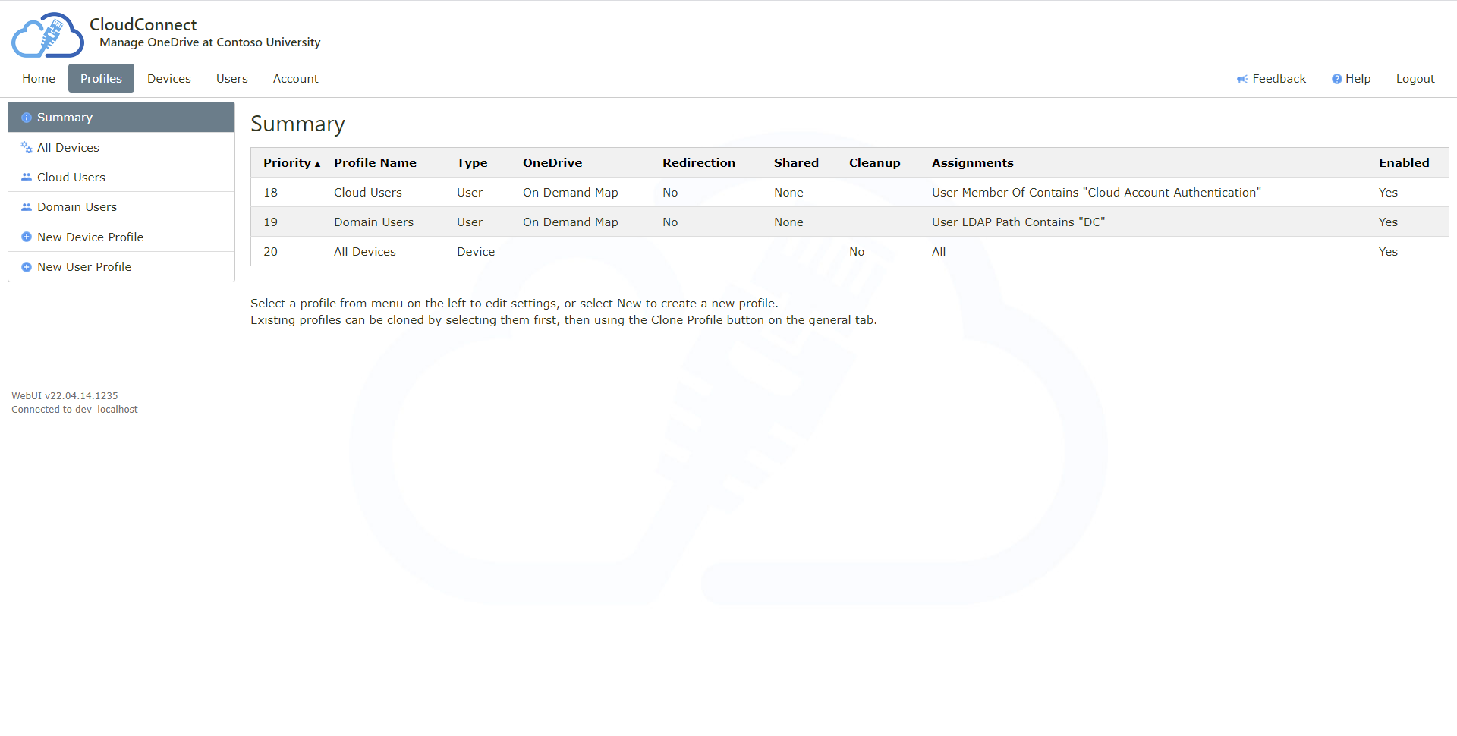The width and height of the screenshot is (1457, 736).
Task: Click the New User Profile plus icon
Action: (27, 267)
